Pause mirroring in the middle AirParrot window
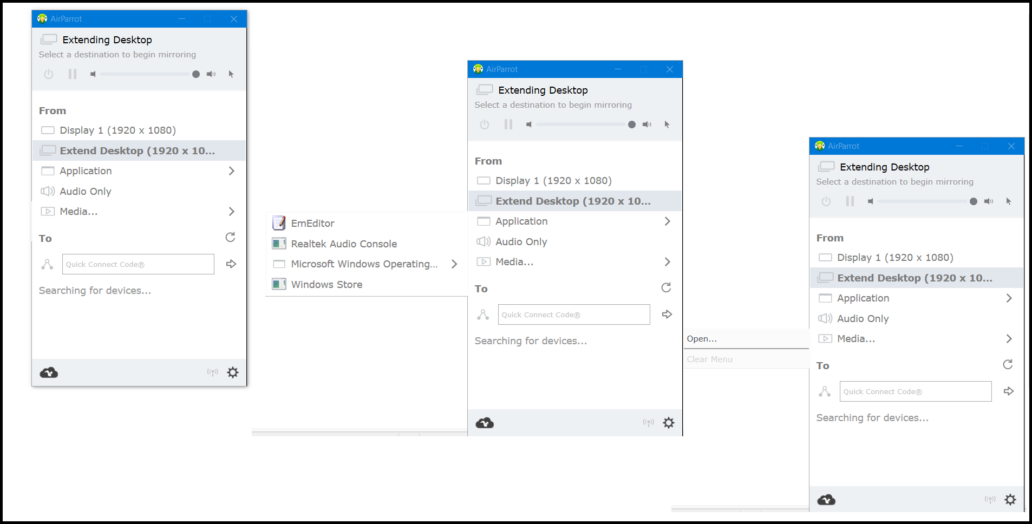1032x524 pixels. 508,125
